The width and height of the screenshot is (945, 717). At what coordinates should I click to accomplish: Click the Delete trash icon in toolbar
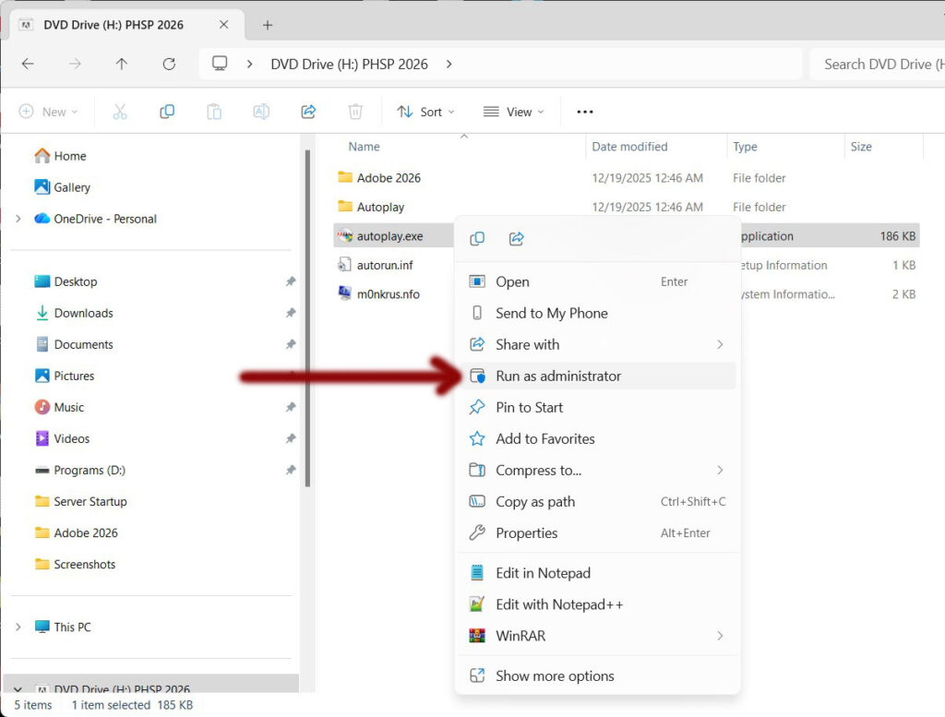(355, 112)
